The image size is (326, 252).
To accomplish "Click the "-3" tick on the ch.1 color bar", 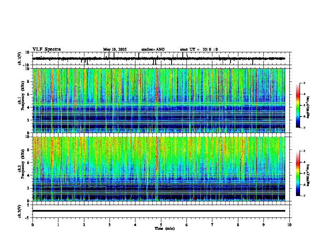I will click(x=303, y=83).
